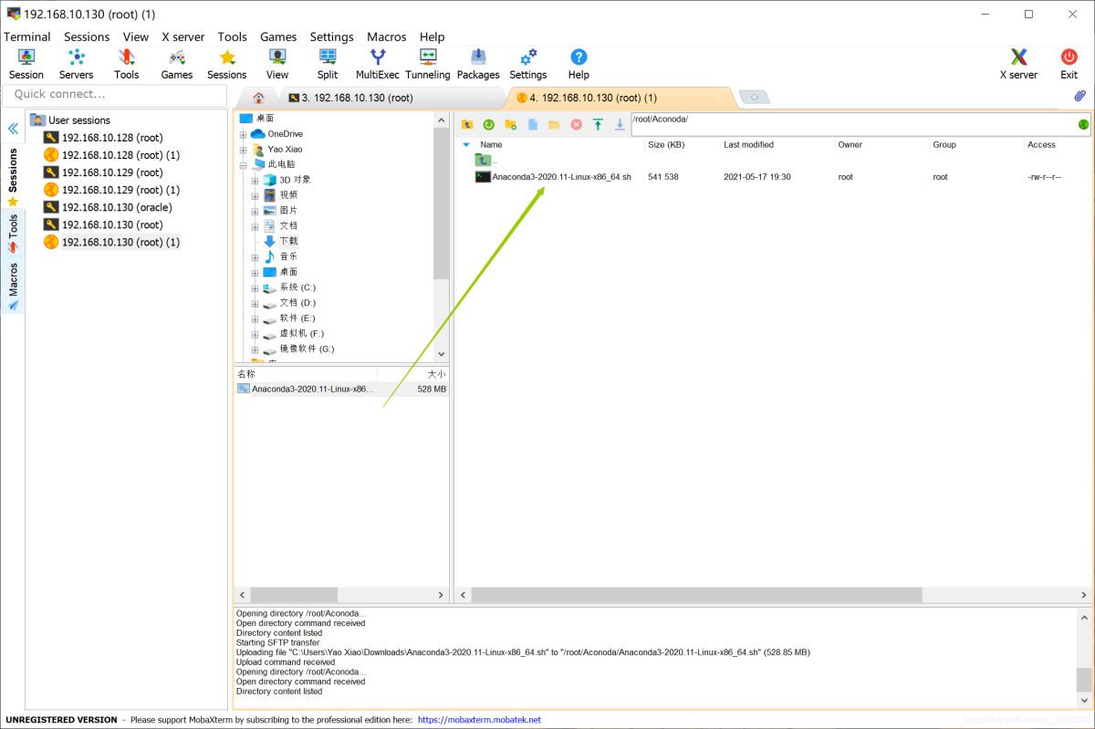Create a new folder in /root/Aconoda/
Viewport: 1095px width, 729px height.
[510, 123]
